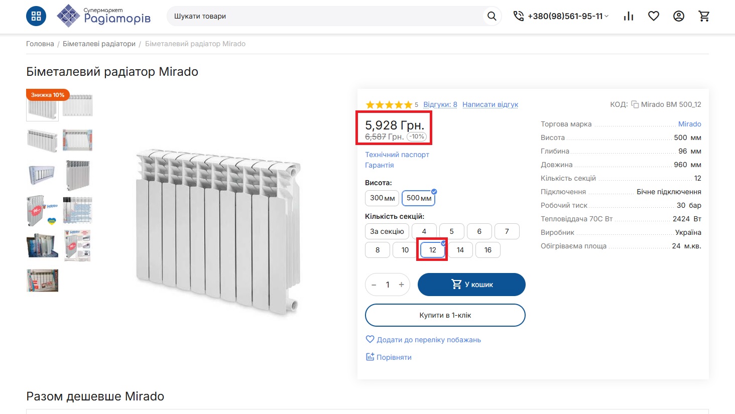This screenshot has width=735, height=414.
Task: Copy the product code Mirado BM 500_12
Action: pyautogui.click(x=635, y=104)
